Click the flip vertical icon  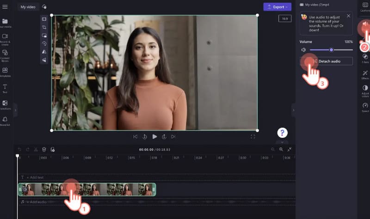[x=44, y=60]
